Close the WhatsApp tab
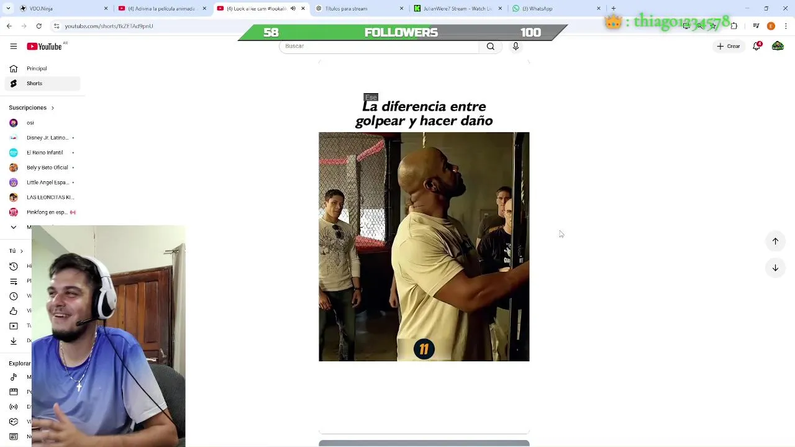 tap(599, 9)
